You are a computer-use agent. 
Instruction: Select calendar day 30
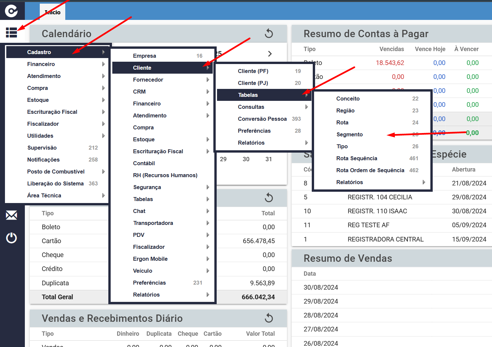click(x=246, y=159)
